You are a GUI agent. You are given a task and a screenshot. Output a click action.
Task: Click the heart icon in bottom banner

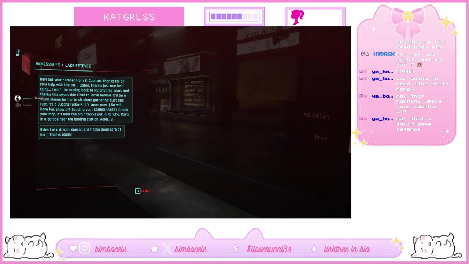click(x=73, y=249)
